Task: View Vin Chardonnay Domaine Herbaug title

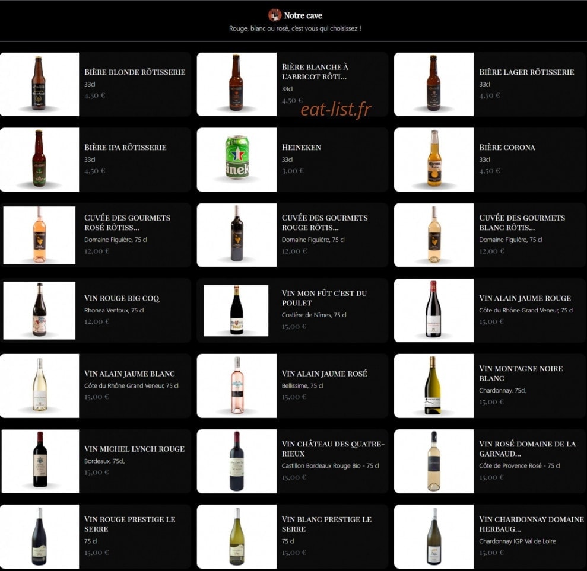Action: coord(532,524)
